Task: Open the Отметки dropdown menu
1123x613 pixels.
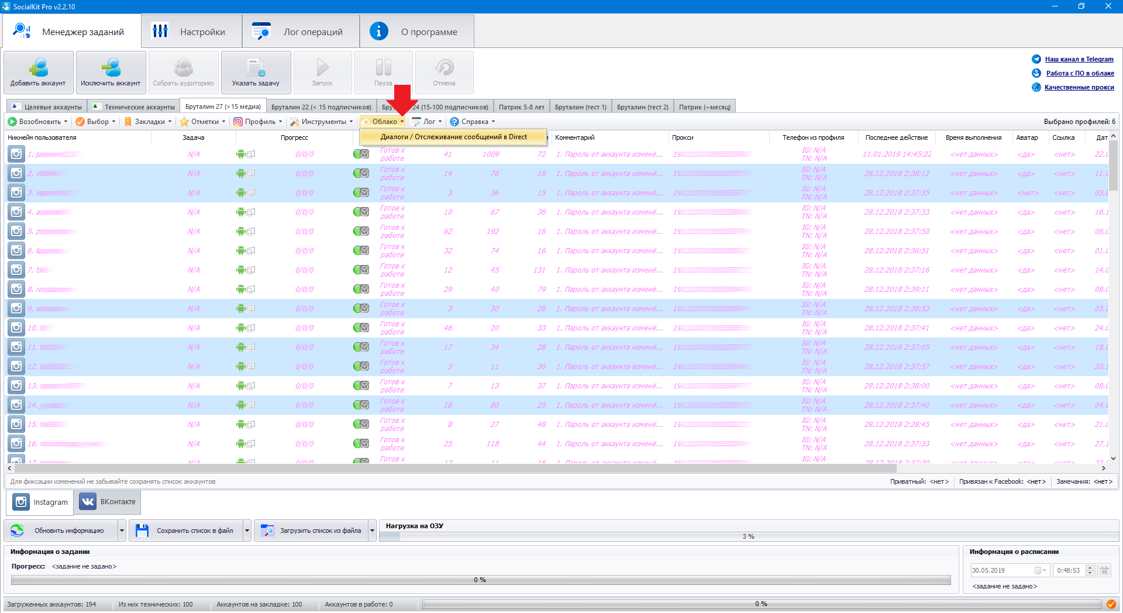Action: 202,122
